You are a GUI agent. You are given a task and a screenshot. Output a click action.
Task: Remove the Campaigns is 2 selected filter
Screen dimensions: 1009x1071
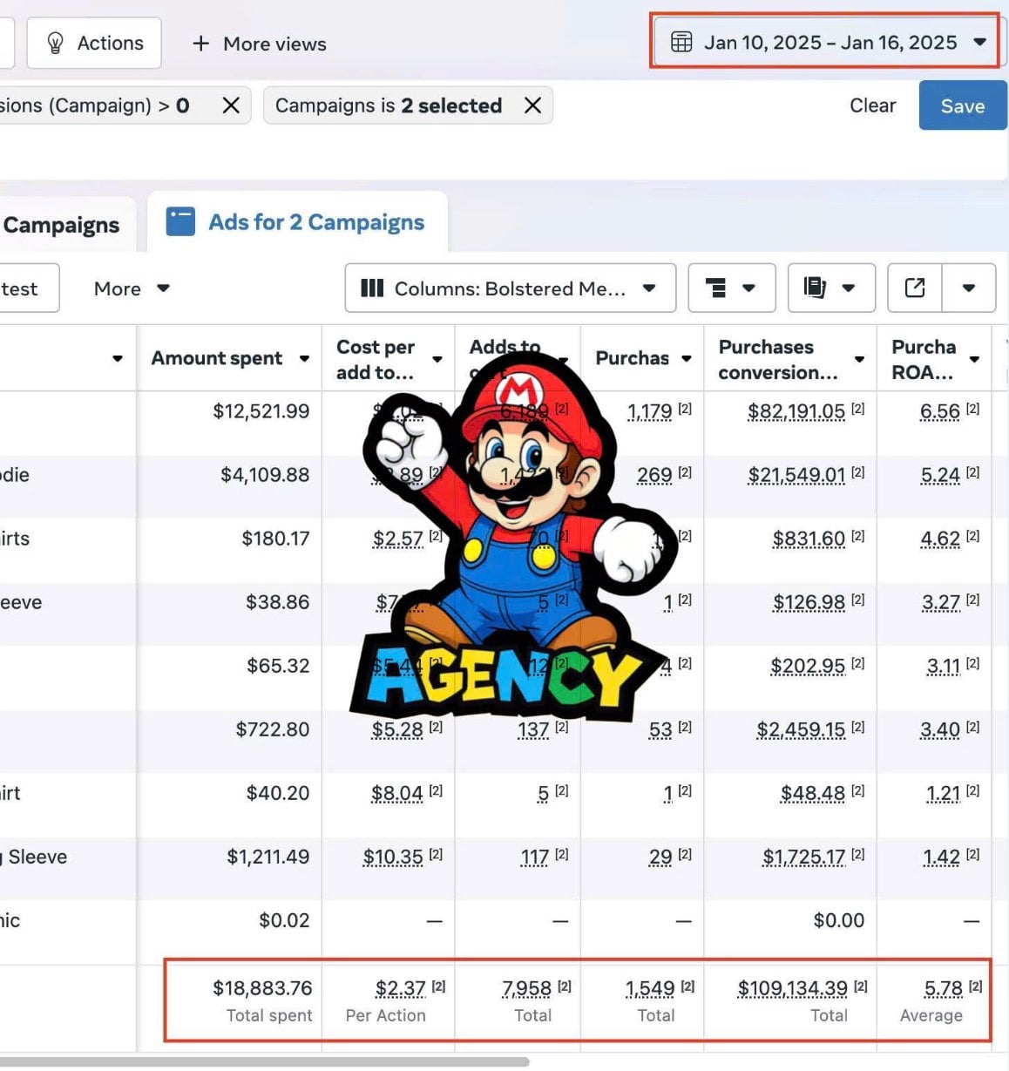[x=532, y=105]
